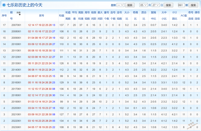Select period 2023061 row
Image resolution: width=201 pixels, height=131 pixels.
pyautogui.click(x=100, y=127)
